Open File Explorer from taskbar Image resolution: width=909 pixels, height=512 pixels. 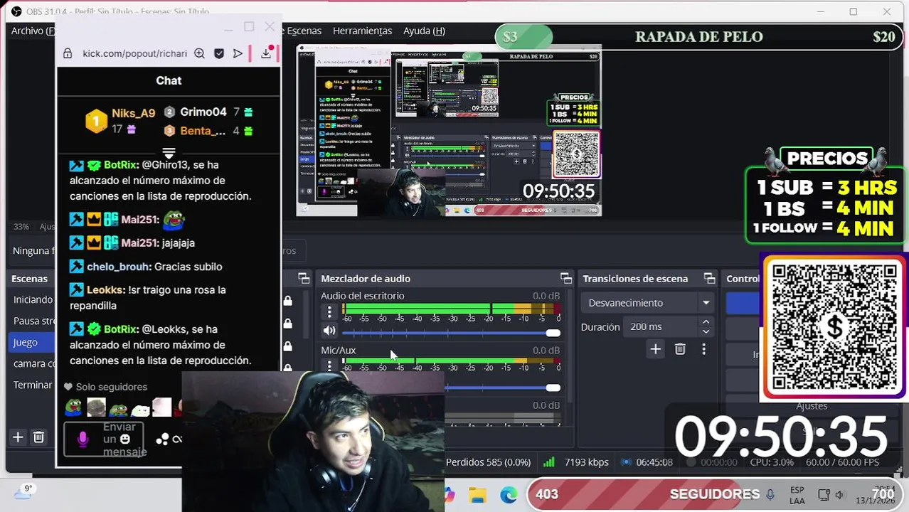478,495
